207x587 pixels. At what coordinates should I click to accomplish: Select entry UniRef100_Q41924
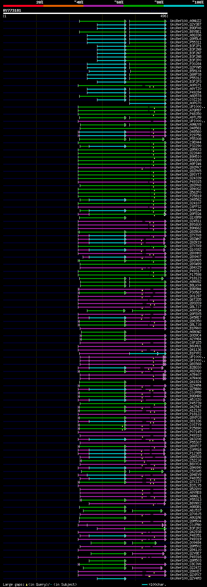tap(186, 382)
